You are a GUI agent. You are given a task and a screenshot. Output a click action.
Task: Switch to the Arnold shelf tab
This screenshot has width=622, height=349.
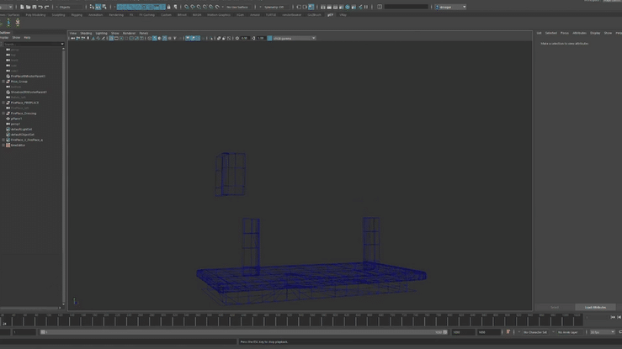(x=255, y=14)
